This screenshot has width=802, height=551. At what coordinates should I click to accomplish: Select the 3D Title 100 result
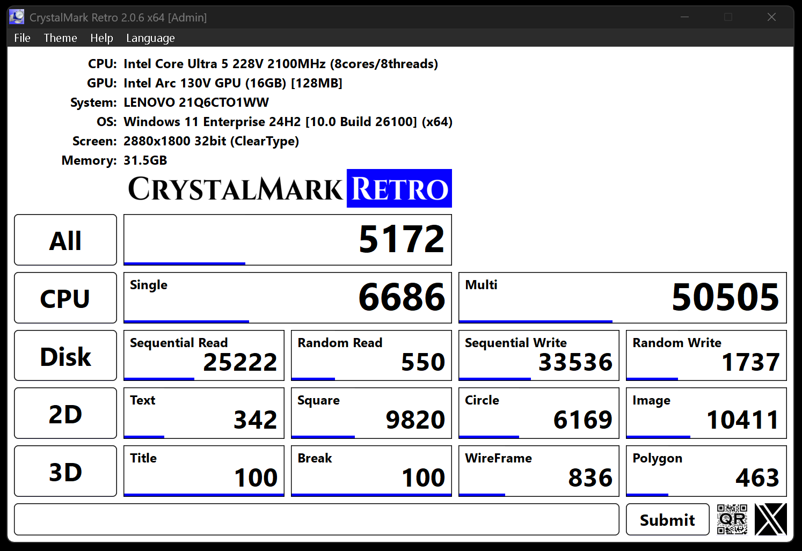point(204,471)
